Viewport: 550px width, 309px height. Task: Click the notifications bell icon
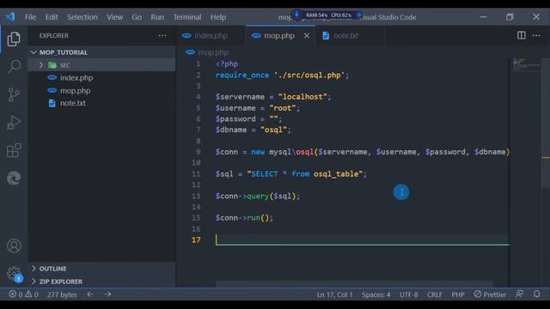536,294
